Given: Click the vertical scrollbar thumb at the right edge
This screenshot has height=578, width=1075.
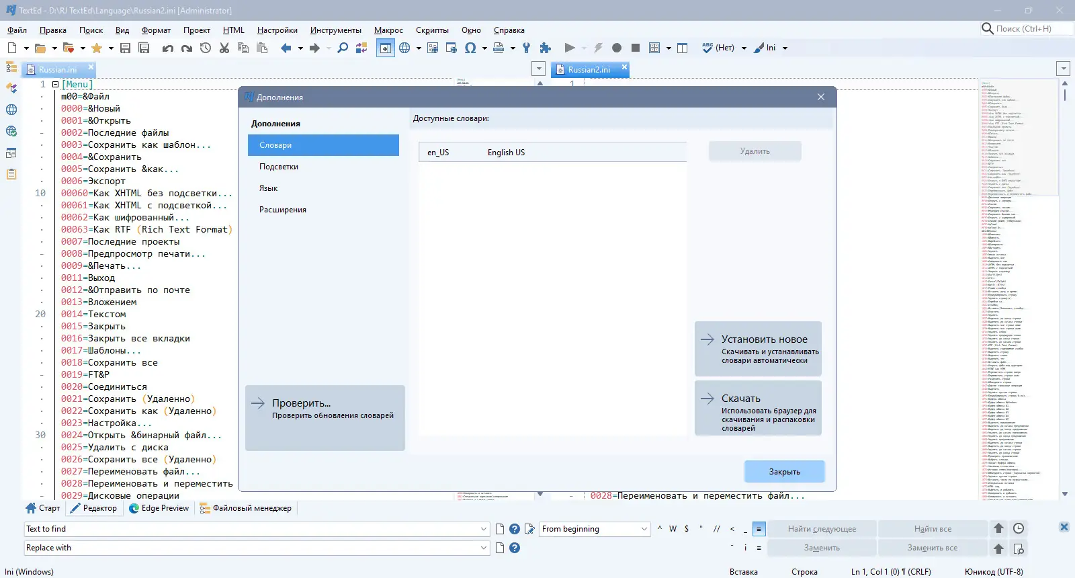Looking at the screenshot, I should click(1065, 95).
